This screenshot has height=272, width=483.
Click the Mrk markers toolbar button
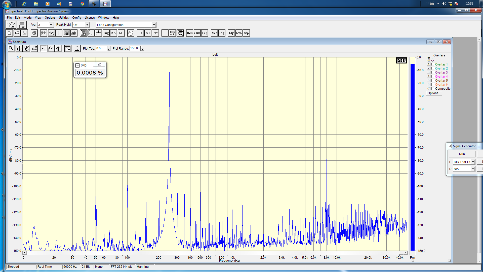(114, 33)
